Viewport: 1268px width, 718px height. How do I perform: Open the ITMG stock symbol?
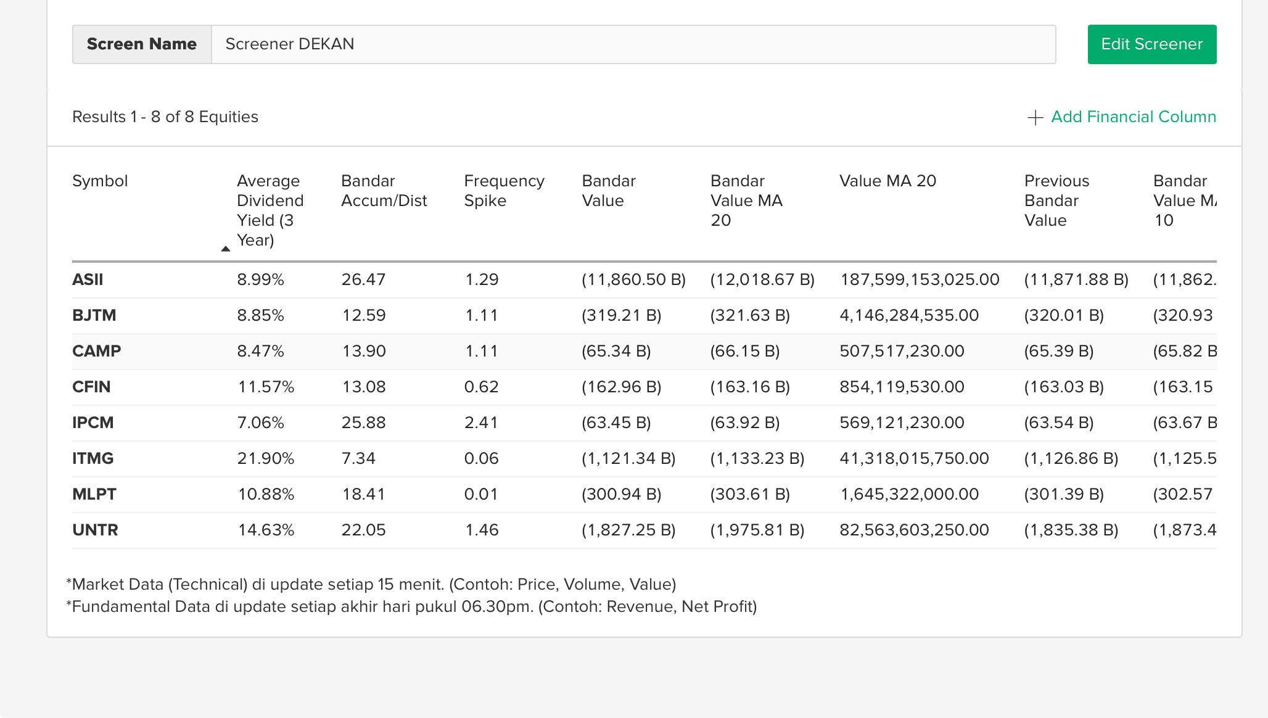point(93,458)
